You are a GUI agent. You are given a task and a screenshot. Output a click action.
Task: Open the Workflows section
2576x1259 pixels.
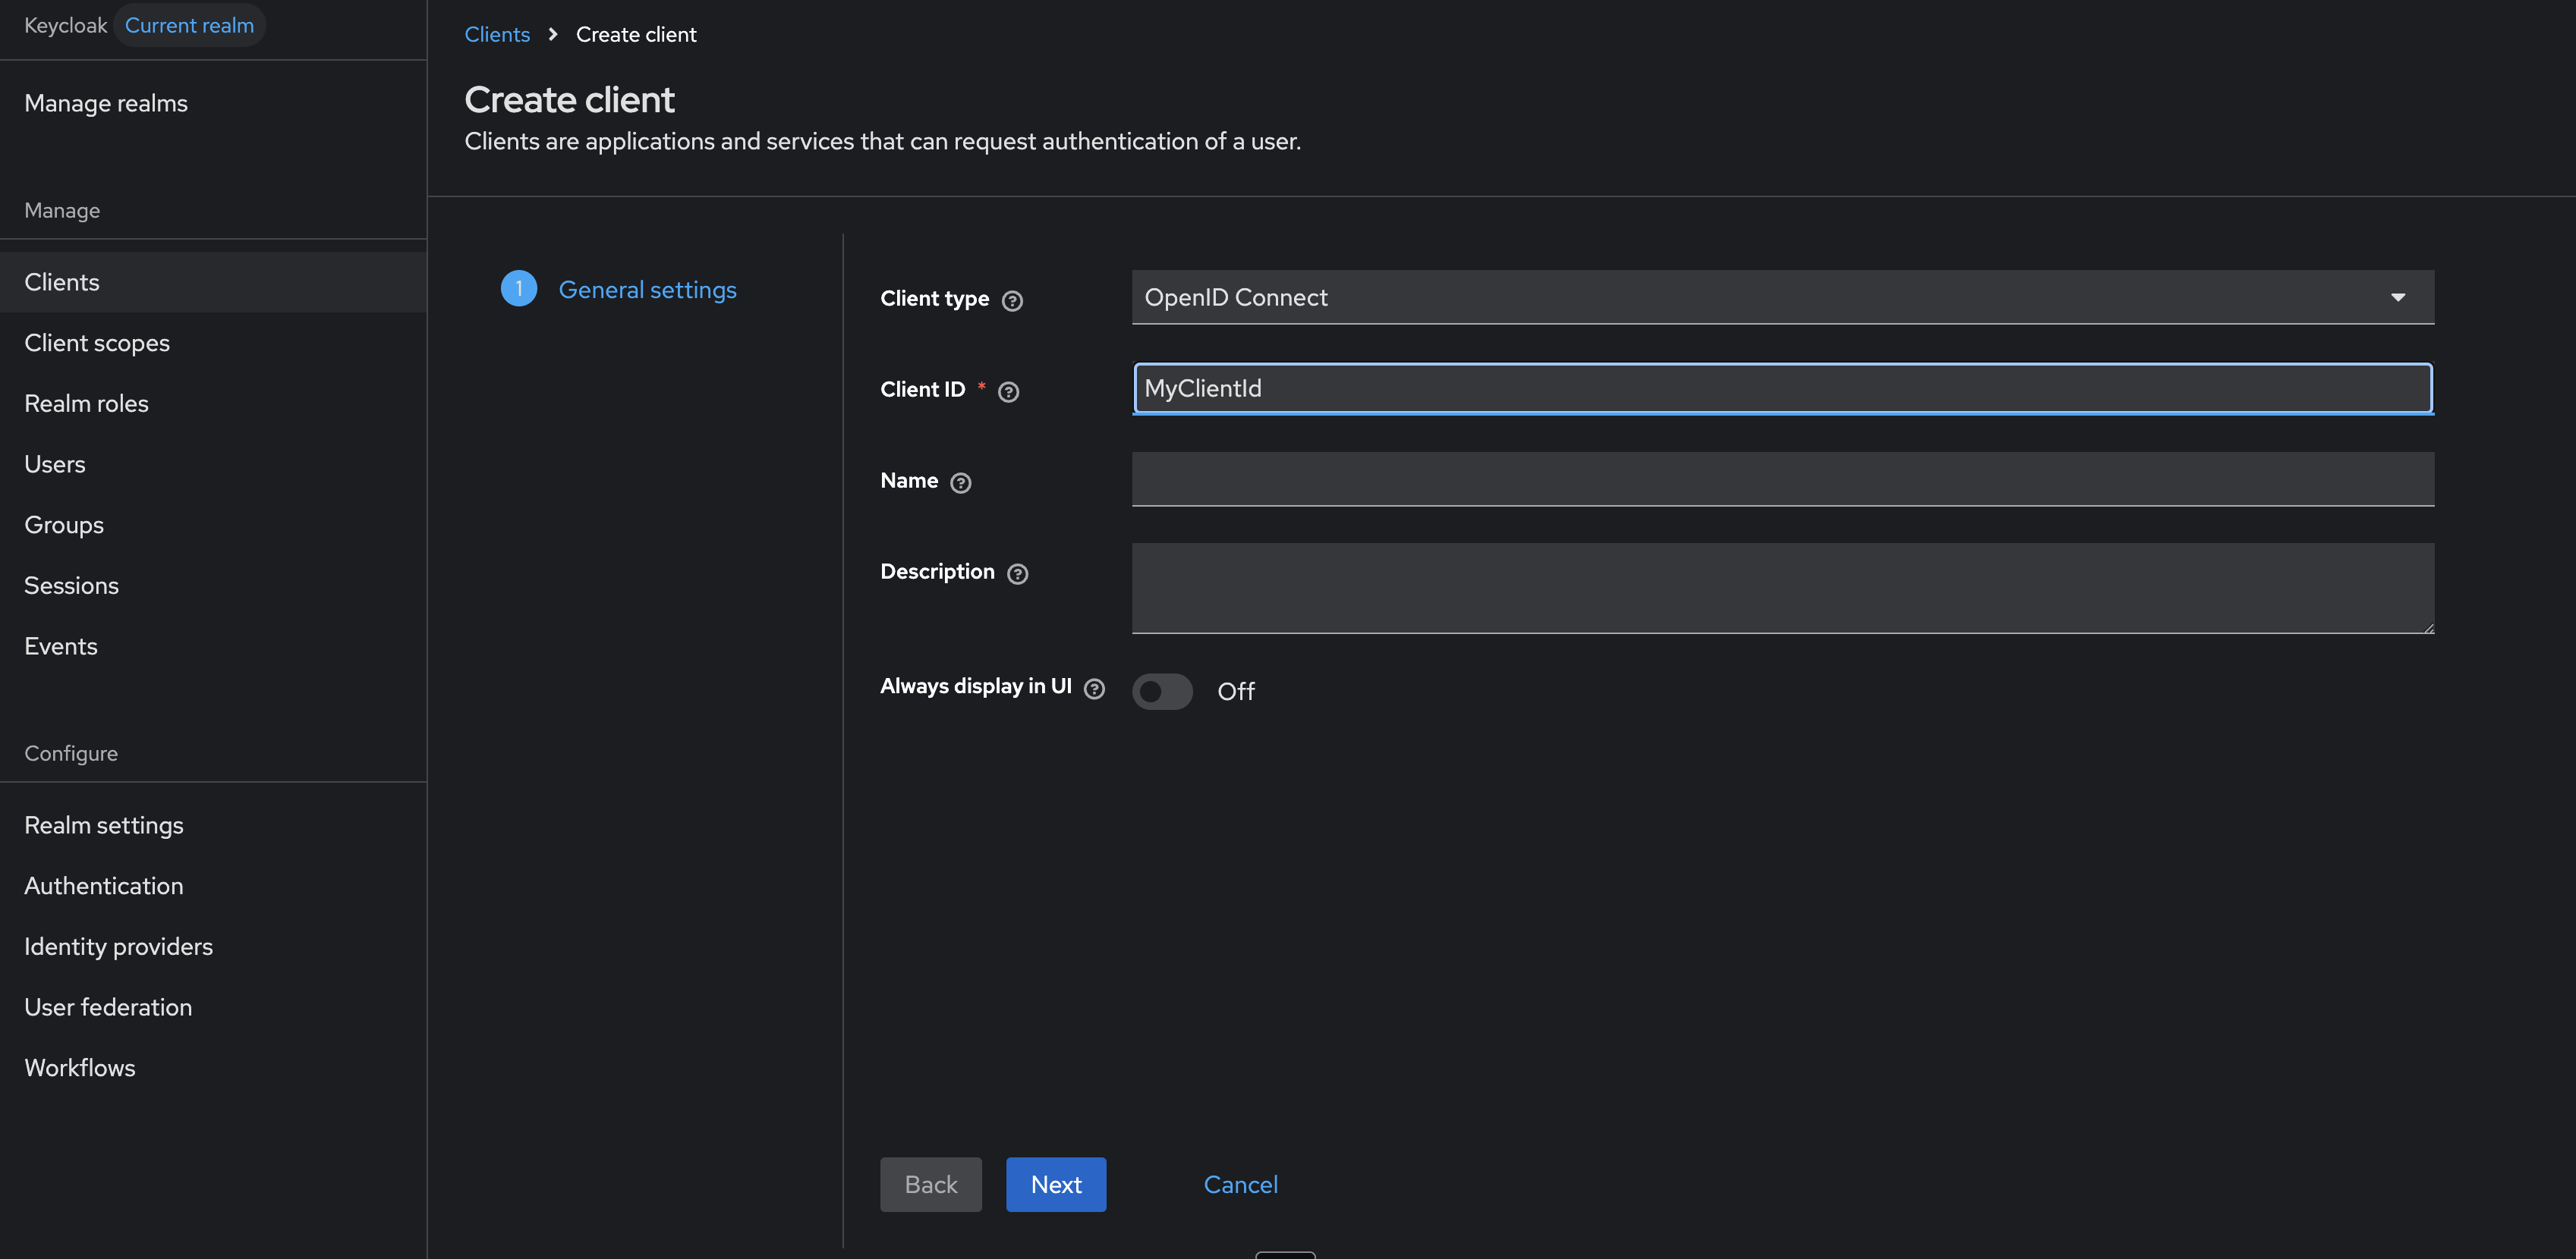point(213,1068)
